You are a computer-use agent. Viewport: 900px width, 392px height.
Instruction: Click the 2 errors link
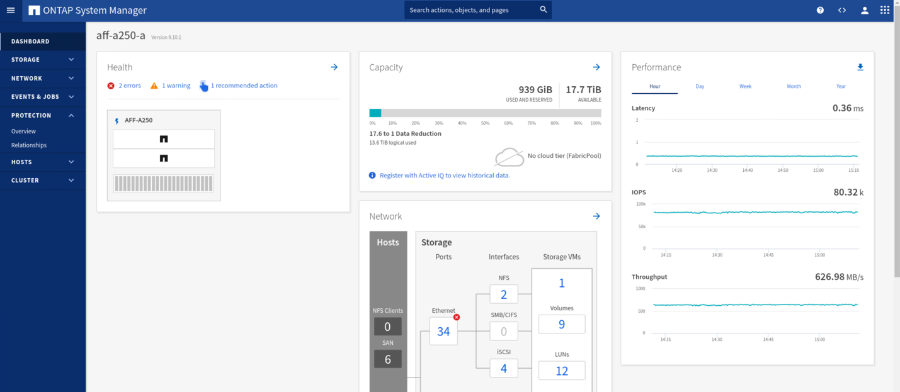(x=129, y=86)
